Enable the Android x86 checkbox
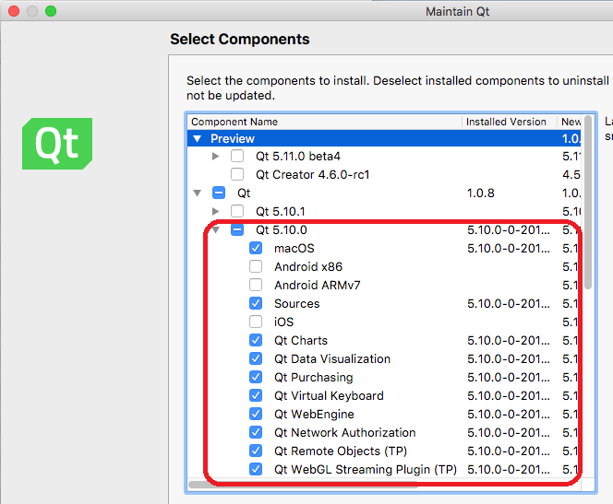This screenshot has width=613, height=504. [x=256, y=266]
